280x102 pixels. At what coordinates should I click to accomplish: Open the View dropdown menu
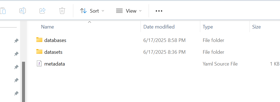click(129, 11)
